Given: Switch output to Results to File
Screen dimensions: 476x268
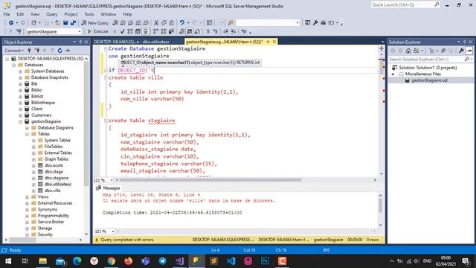Looking at the screenshot, I should click(197, 31).
